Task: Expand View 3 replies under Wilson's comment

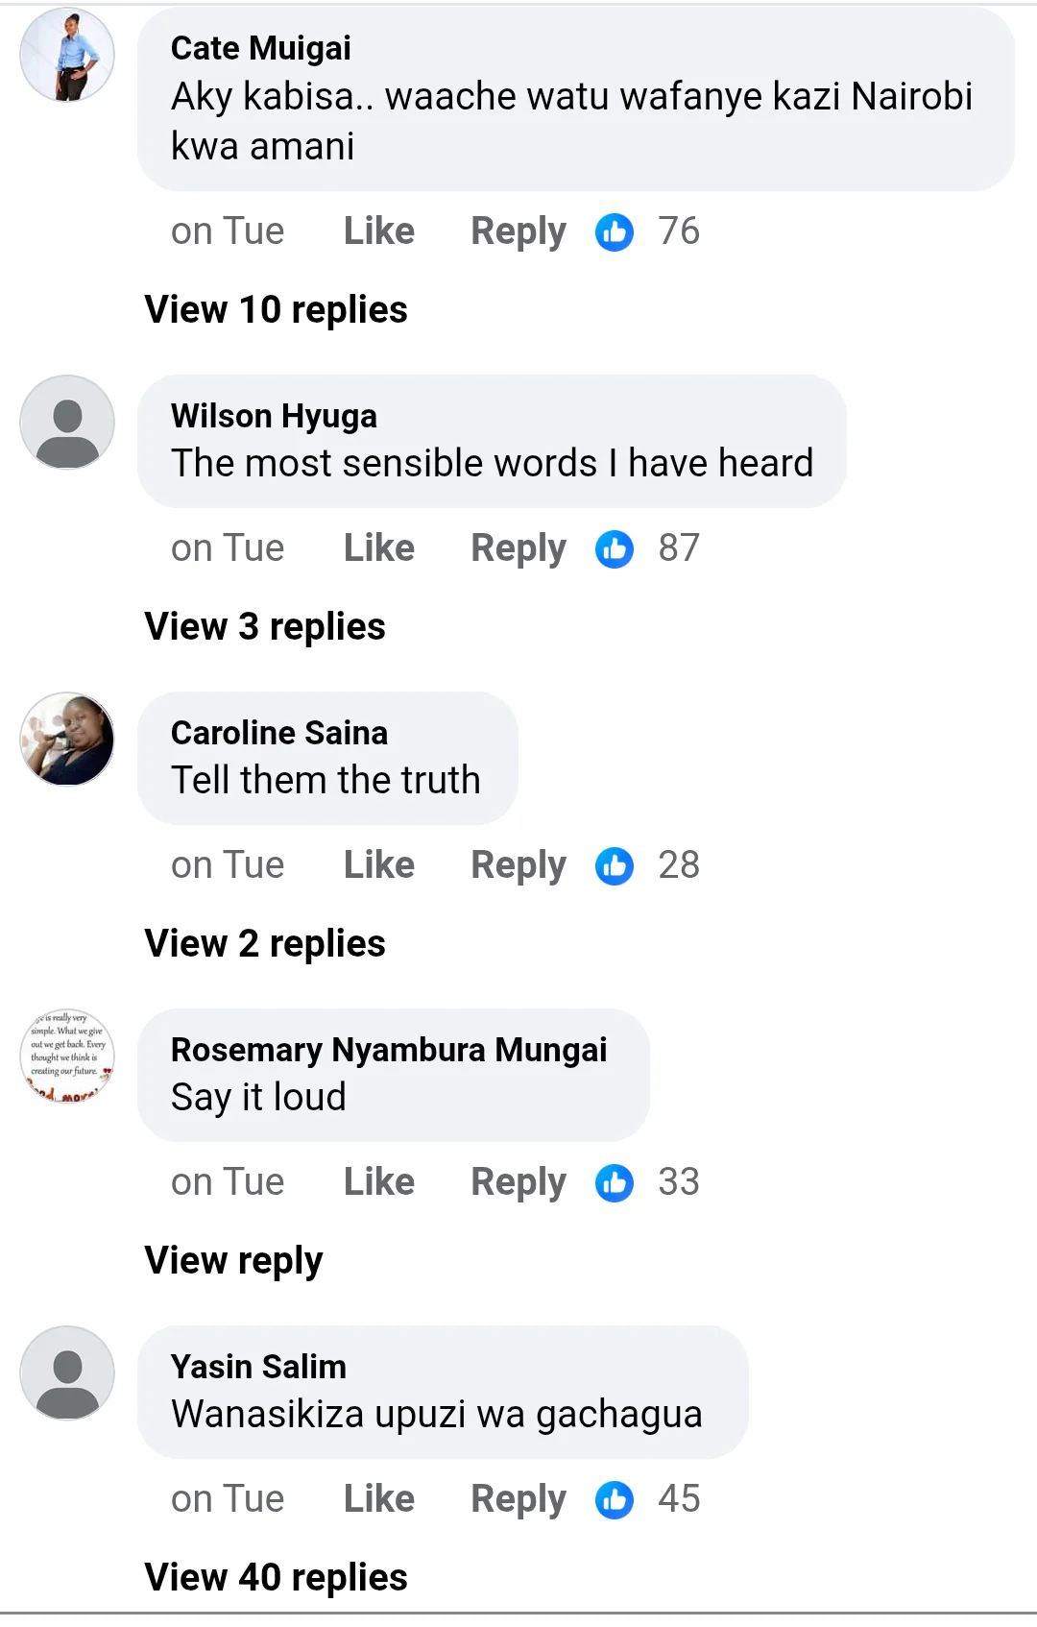Action: click(x=265, y=626)
